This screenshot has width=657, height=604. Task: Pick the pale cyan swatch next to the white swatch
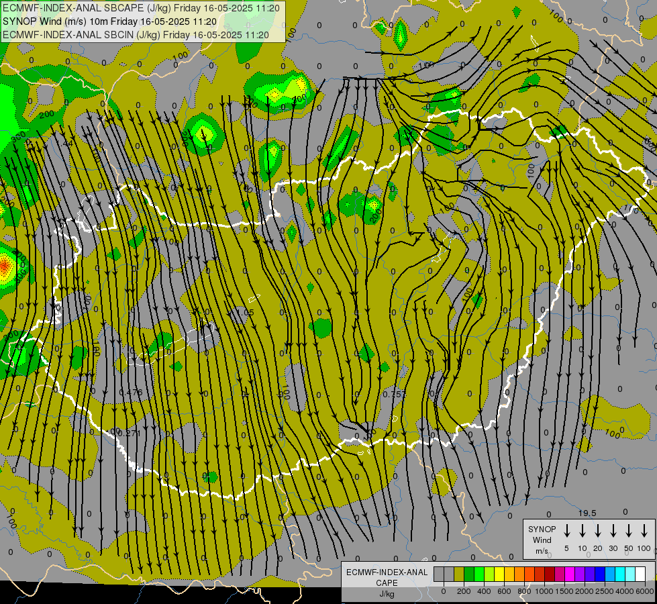coord(630,574)
